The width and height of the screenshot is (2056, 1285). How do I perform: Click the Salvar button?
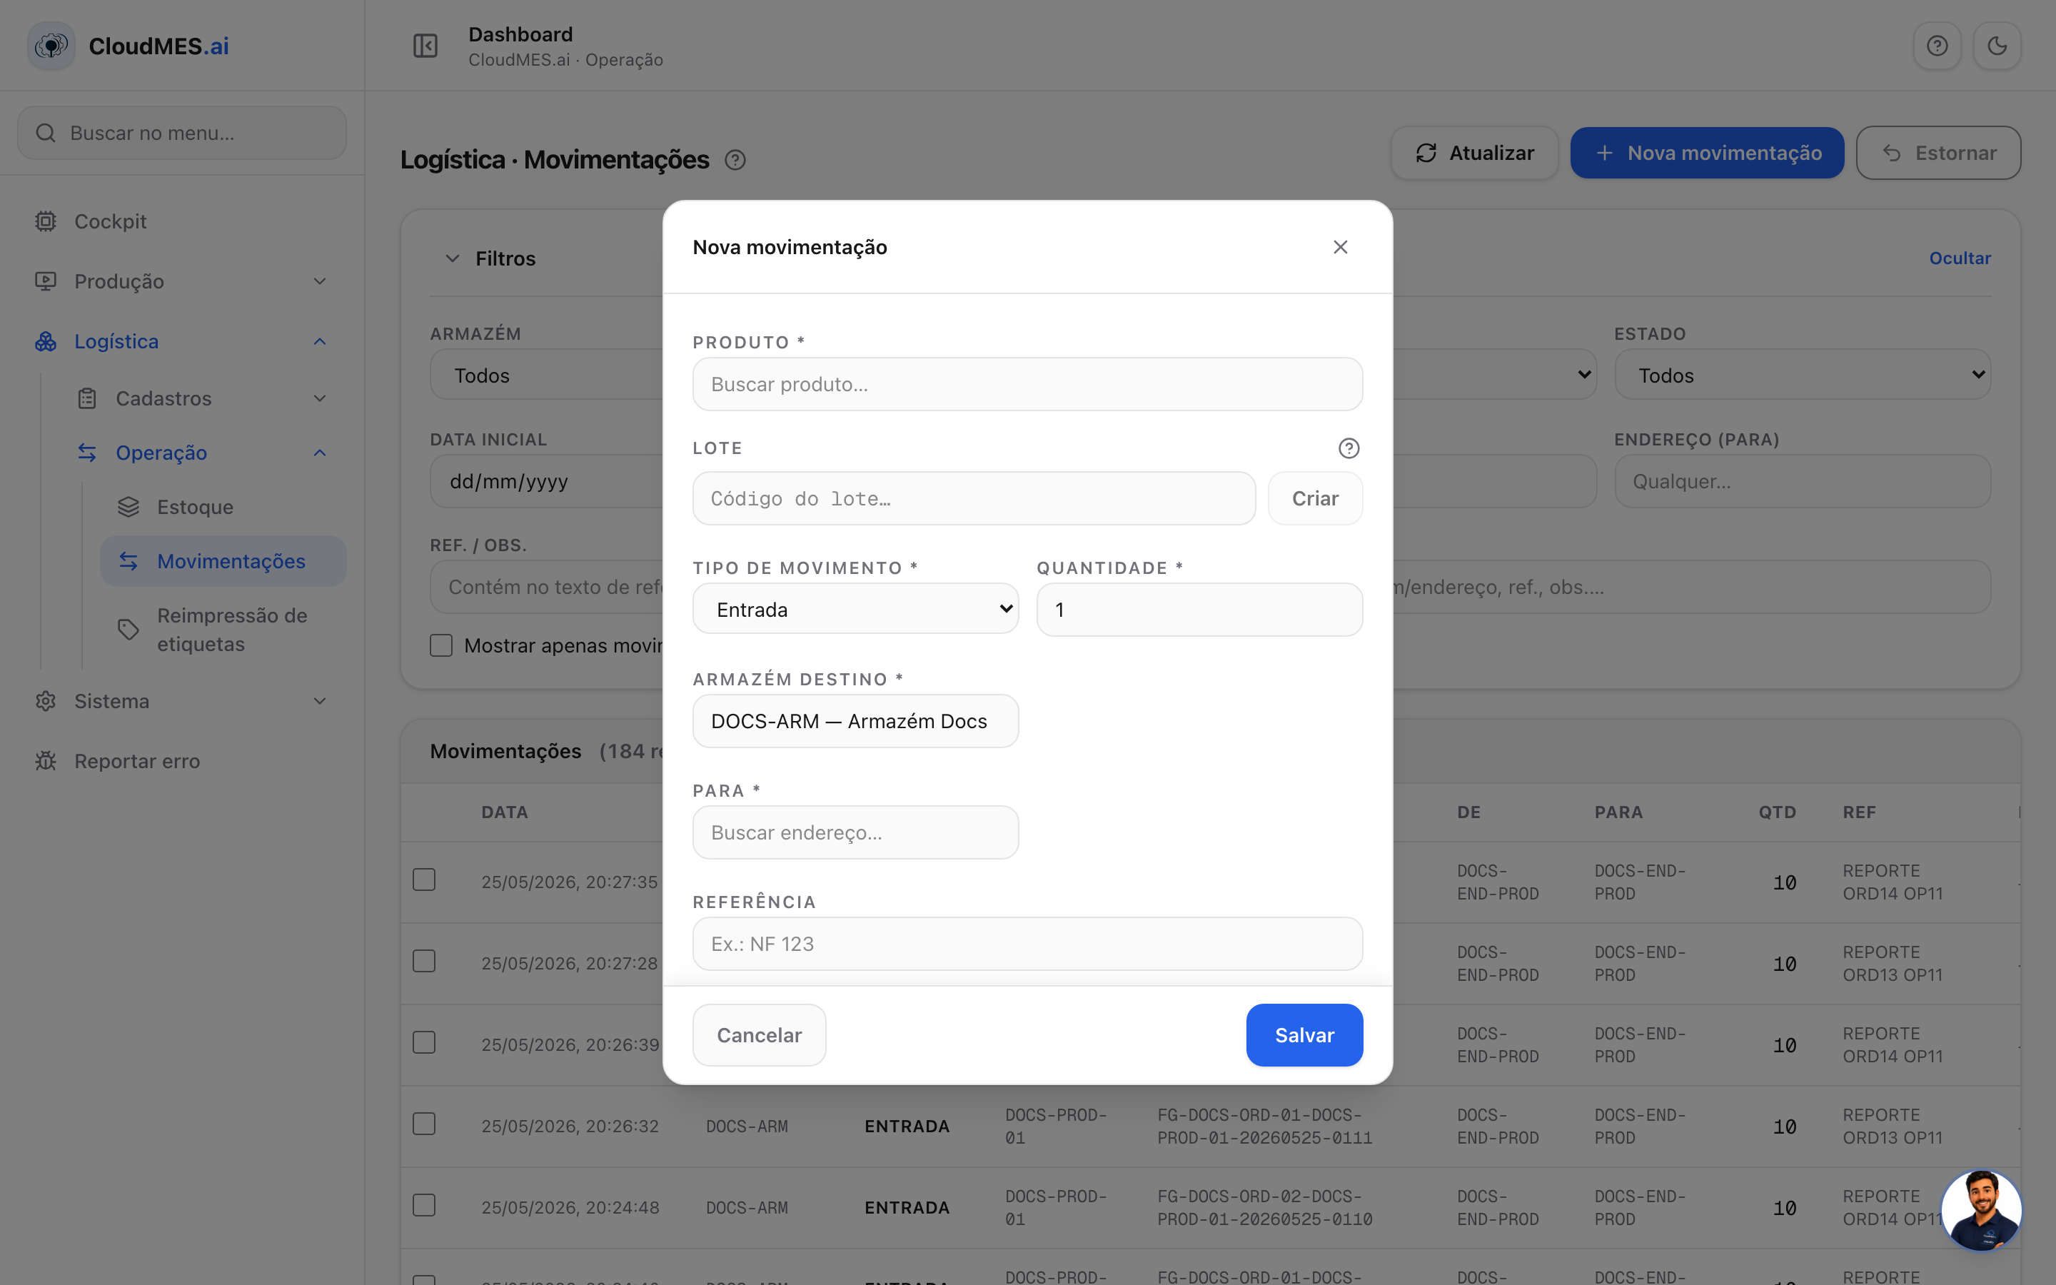1304,1035
